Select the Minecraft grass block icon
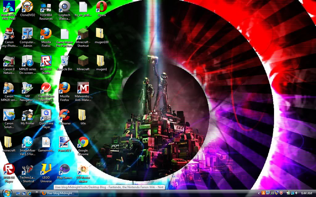The height and width of the screenshot is (197, 316). 83,63
